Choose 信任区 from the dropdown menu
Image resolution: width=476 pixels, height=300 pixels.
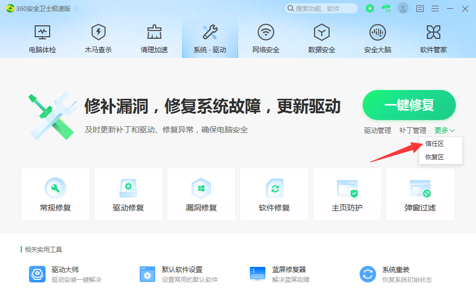pos(435,143)
